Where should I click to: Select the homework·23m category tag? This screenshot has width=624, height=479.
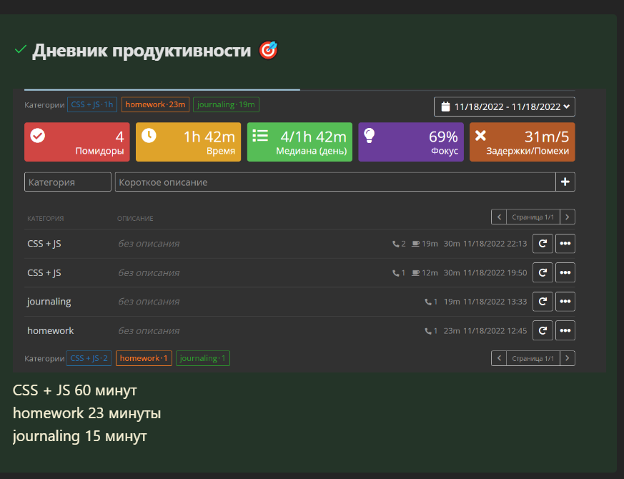(x=155, y=104)
